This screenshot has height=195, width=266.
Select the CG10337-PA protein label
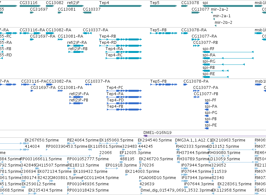[98, 81]
